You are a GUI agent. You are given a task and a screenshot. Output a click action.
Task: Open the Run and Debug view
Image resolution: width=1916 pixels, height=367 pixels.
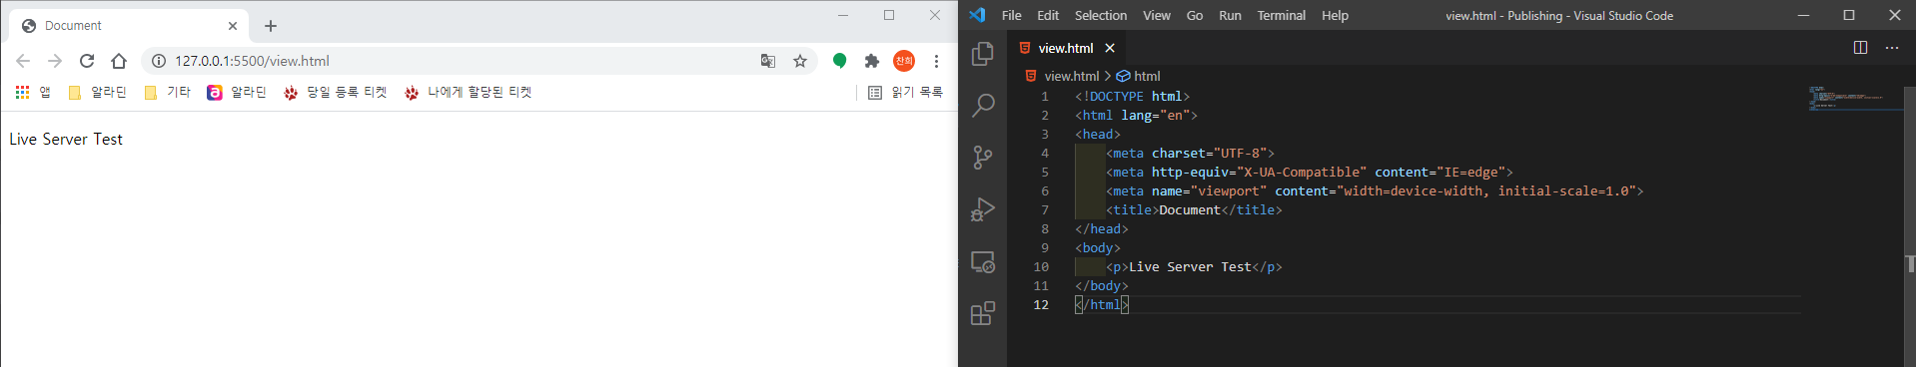(983, 209)
